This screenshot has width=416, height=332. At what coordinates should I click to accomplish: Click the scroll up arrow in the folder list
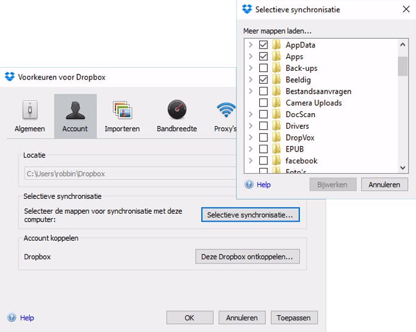(x=402, y=45)
